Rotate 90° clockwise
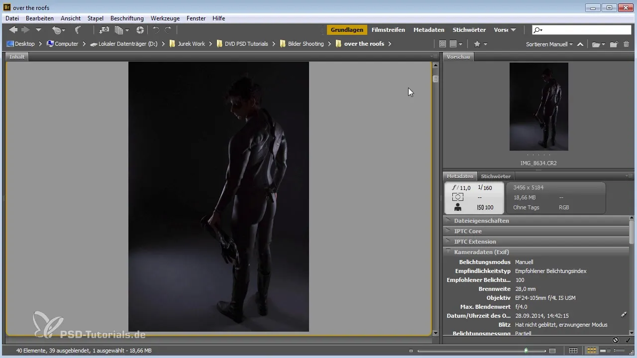Screen dimensions: 637x358 168,30
